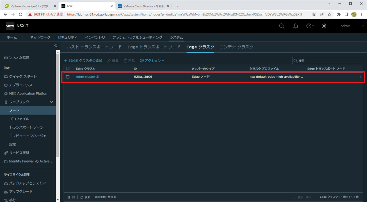
Task: Open ネットワーク top menu
Action: click(x=40, y=37)
